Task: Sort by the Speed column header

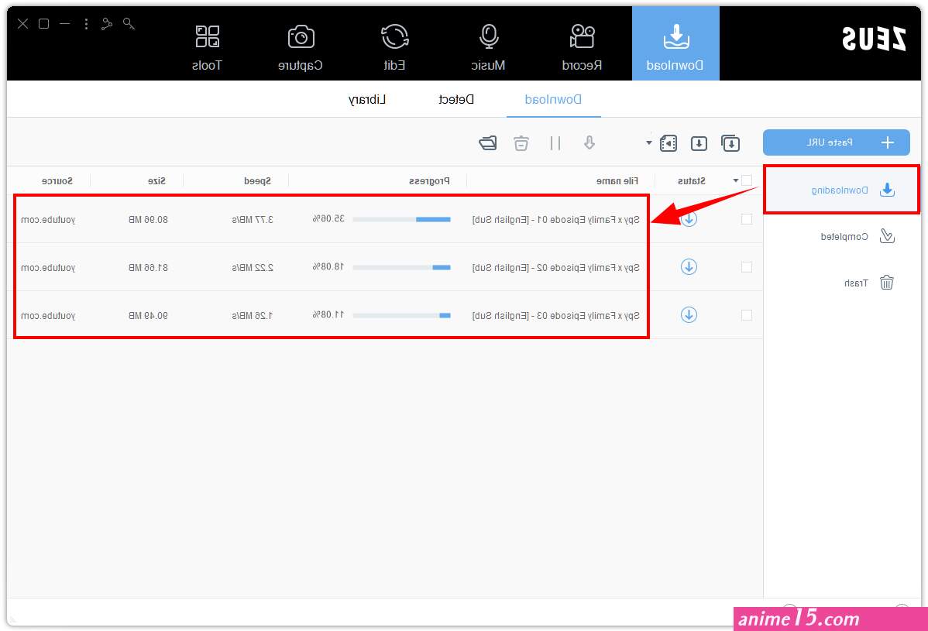Action: 257,181
